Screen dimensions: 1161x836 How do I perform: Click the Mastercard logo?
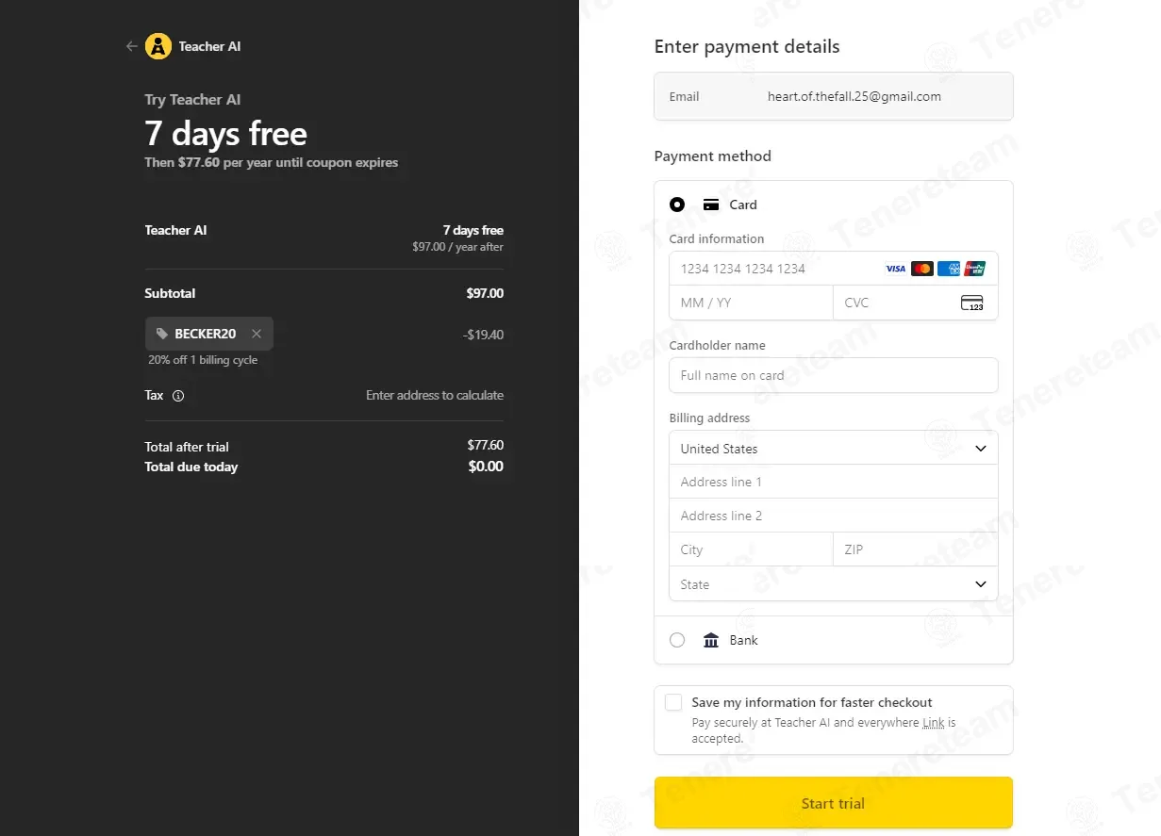tap(922, 269)
